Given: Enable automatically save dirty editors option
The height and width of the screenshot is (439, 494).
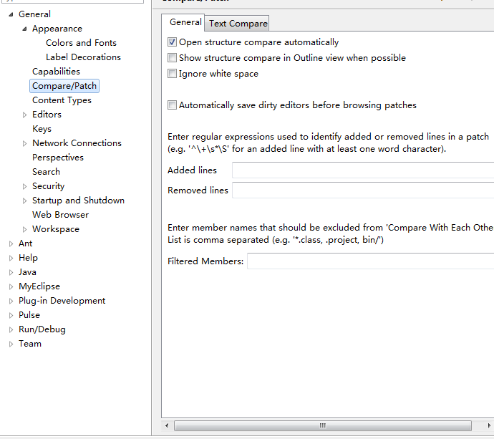Looking at the screenshot, I should pyautogui.click(x=172, y=105).
